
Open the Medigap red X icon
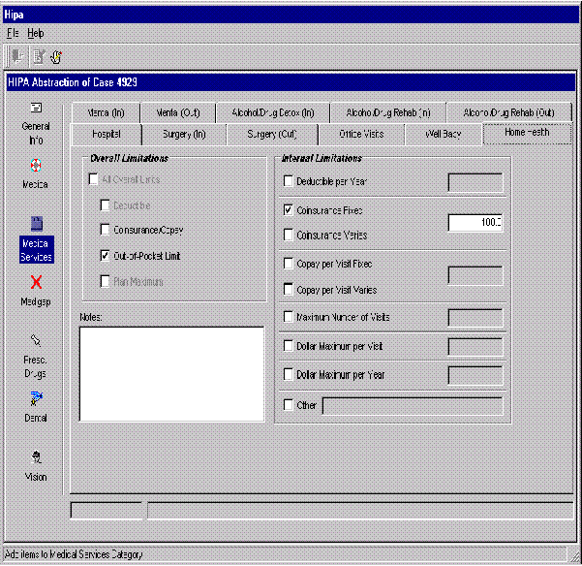pyautogui.click(x=36, y=282)
